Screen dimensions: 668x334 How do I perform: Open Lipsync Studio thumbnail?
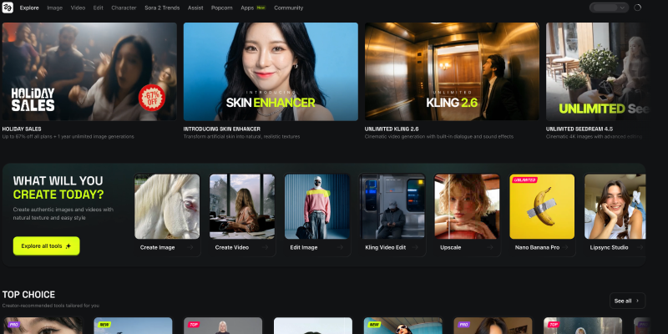615,206
